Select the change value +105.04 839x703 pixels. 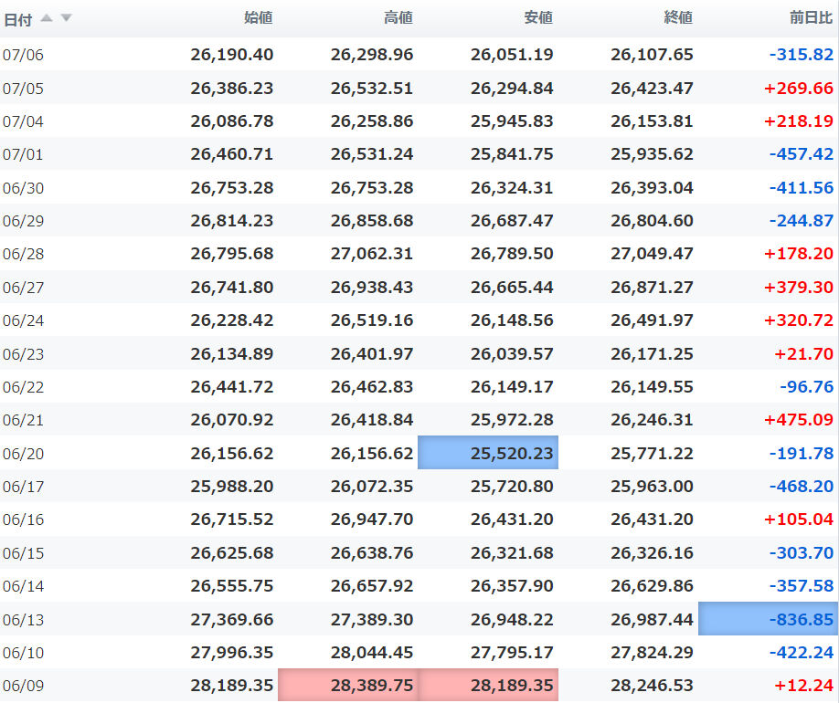799,519
